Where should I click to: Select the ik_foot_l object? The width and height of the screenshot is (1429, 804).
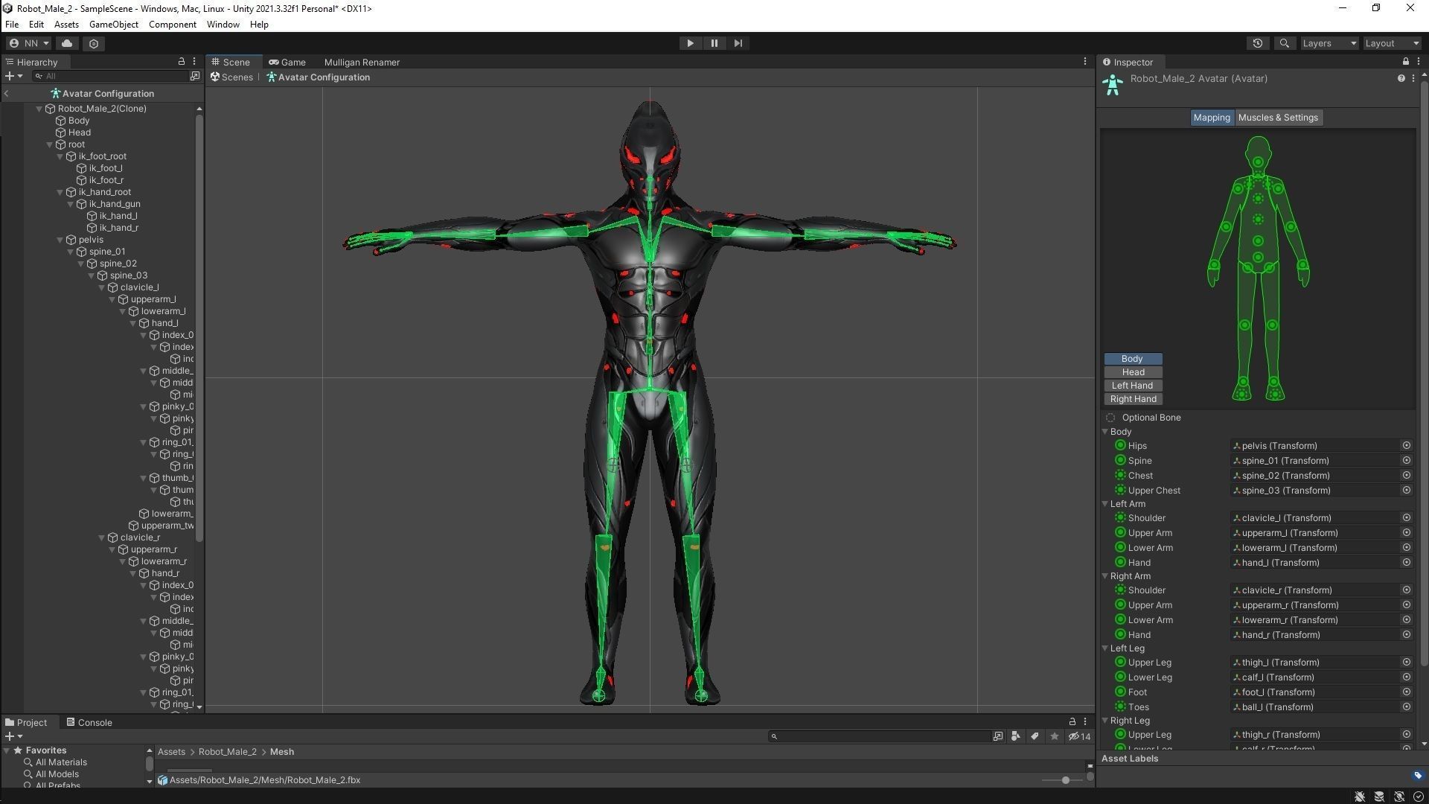coord(106,168)
